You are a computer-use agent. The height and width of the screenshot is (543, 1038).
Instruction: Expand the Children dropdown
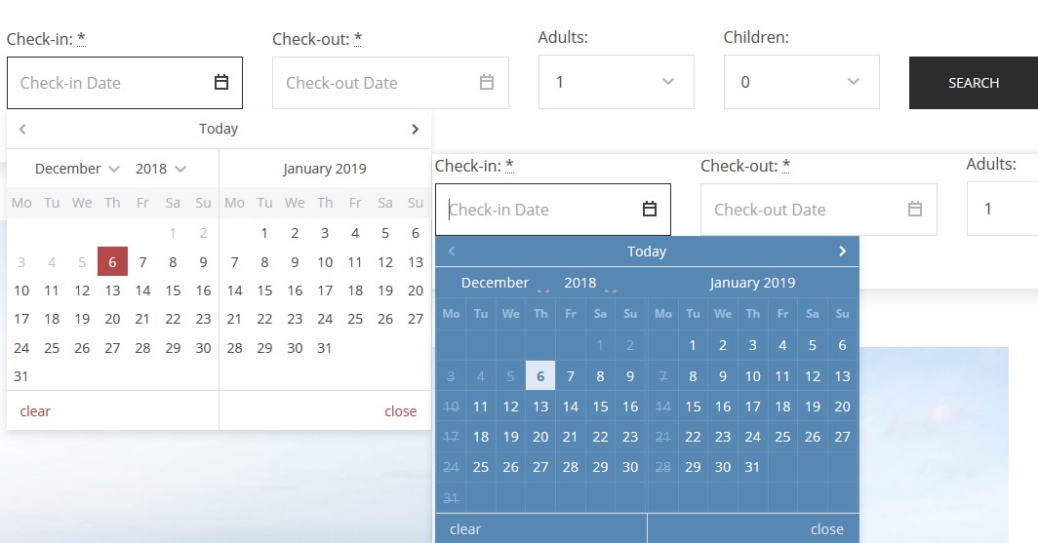[x=802, y=82]
